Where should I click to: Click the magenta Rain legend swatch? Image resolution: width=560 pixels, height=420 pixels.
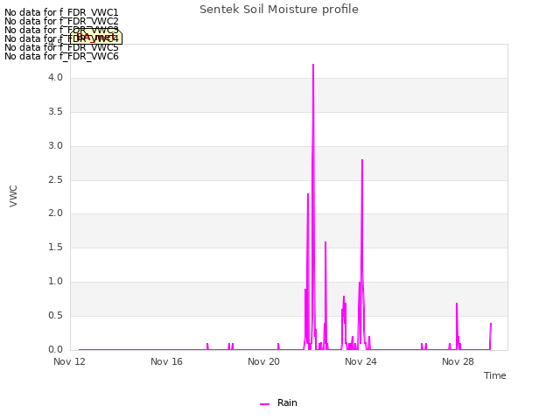pos(264,404)
